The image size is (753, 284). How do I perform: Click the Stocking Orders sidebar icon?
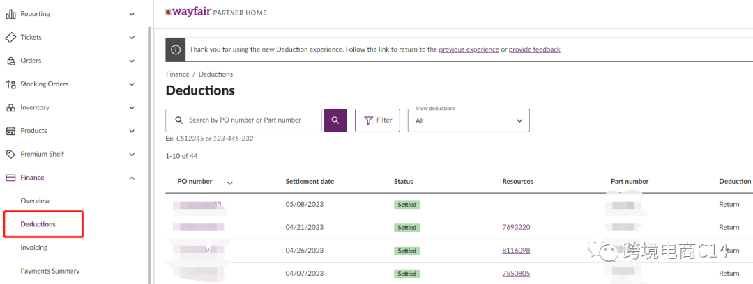(10, 84)
